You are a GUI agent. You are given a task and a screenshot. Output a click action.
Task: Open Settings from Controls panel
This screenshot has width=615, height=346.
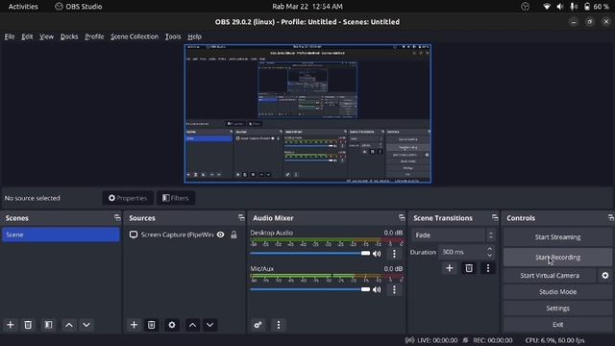(557, 309)
